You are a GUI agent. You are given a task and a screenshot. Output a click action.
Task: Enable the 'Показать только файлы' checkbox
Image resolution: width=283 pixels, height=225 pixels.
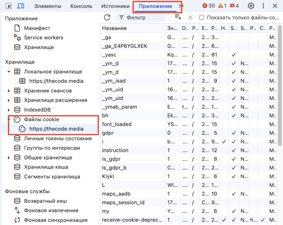202,18
